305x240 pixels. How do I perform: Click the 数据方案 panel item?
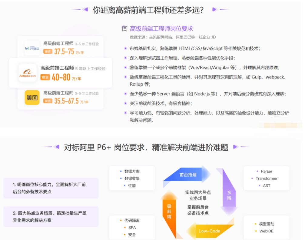tap(133, 171)
